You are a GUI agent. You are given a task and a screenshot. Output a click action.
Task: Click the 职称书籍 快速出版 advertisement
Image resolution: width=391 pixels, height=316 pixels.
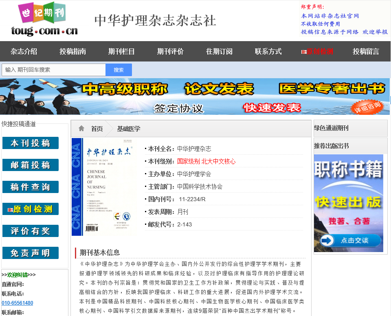[x=348, y=203]
